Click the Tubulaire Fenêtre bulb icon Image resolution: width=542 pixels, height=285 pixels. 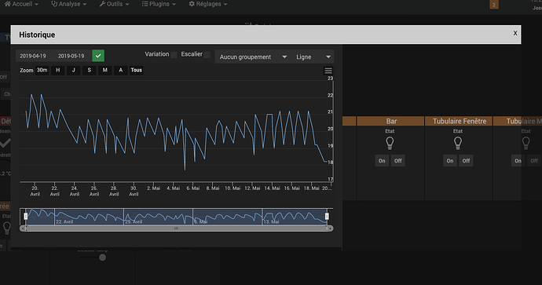(x=458, y=143)
